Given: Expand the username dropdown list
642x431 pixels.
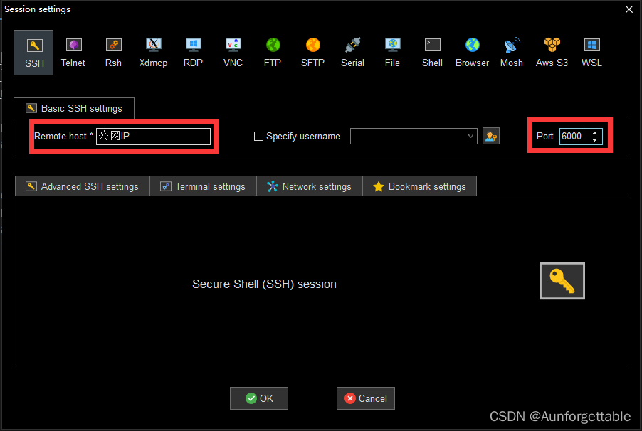Looking at the screenshot, I should pyautogui.click(x=470, y=137).
